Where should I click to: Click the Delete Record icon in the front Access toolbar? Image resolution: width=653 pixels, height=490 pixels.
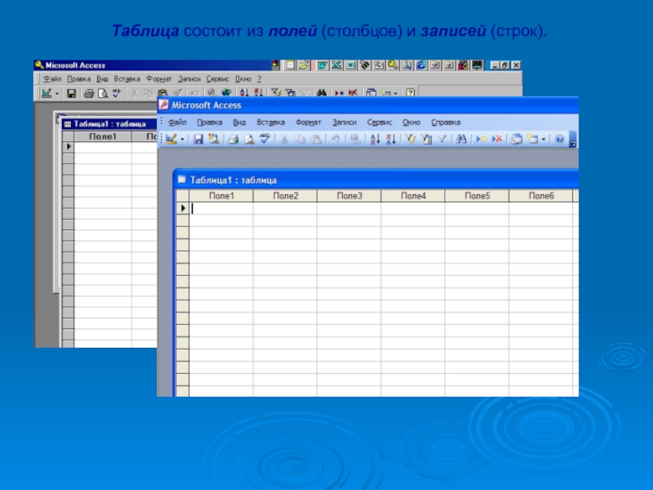coord(497,139)
